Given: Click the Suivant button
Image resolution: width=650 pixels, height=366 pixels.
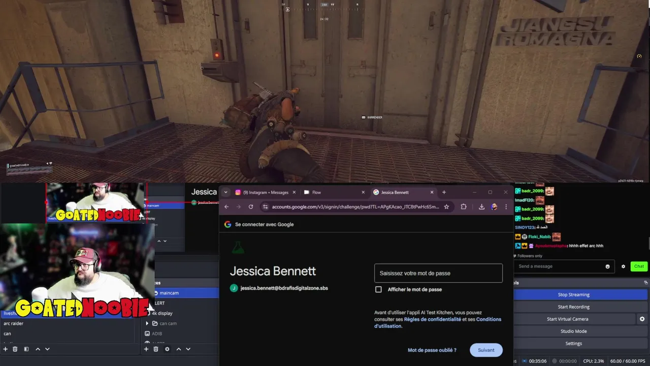Looking at the screenshot, I should tap(486, 350).
